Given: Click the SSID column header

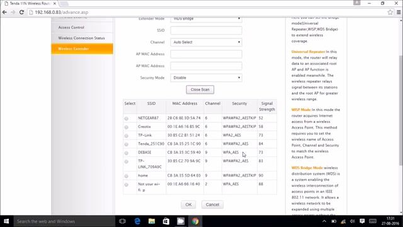Looking at the screenshot, I should point(151,103).
